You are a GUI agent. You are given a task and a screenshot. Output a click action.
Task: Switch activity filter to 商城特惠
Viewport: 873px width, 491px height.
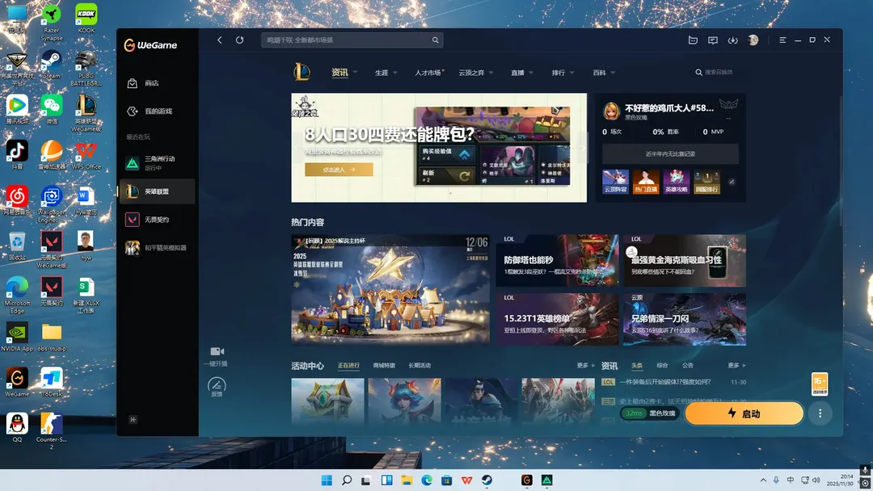[384, 366]
